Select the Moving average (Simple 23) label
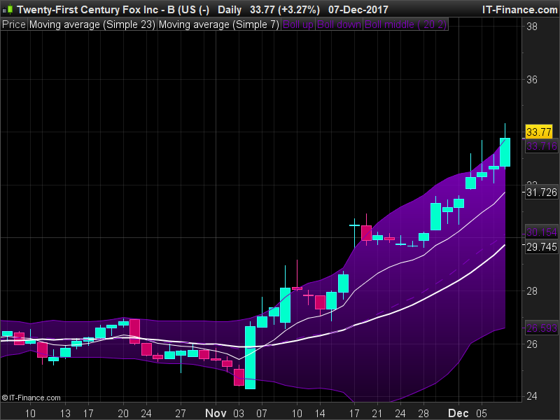Screen dimensions: 560x420 coord(92,24)
